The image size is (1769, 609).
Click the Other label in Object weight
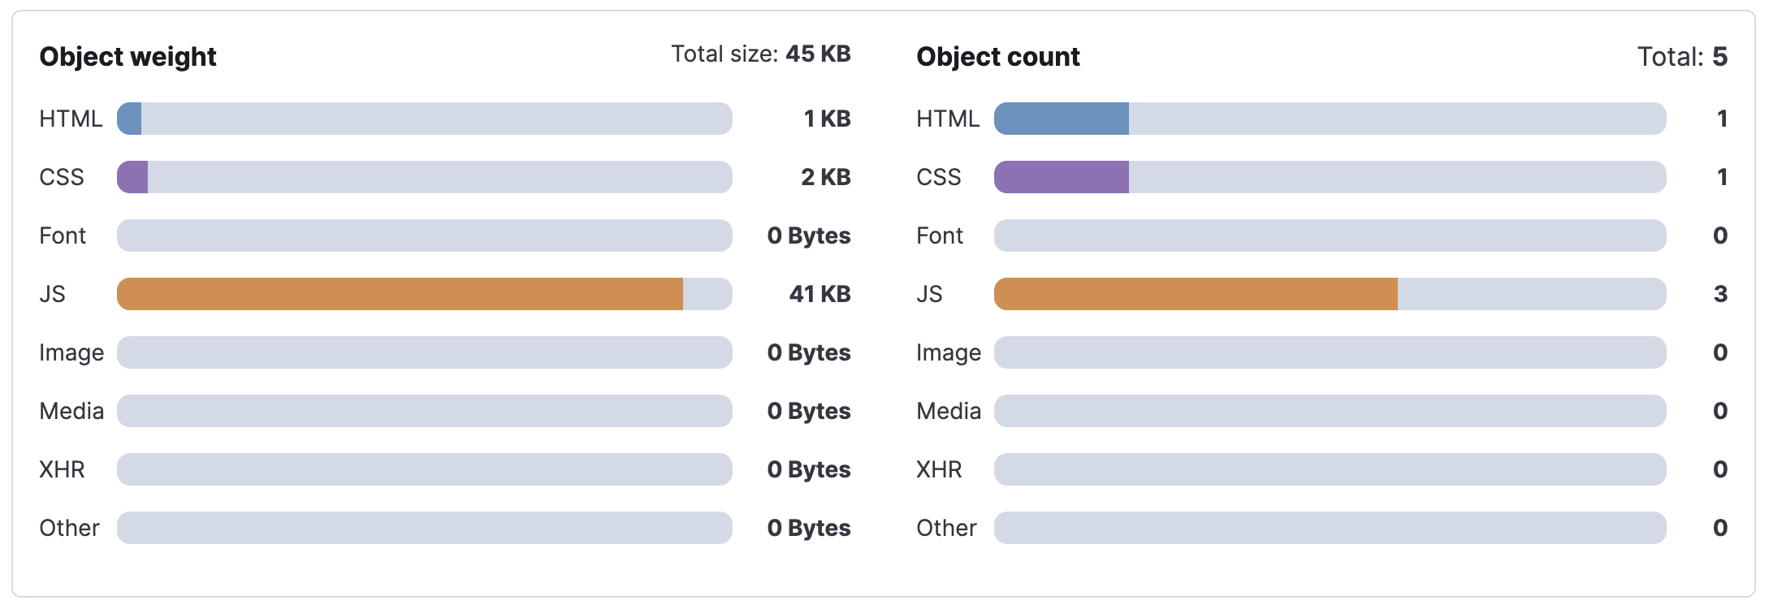[x=69, y=528]
